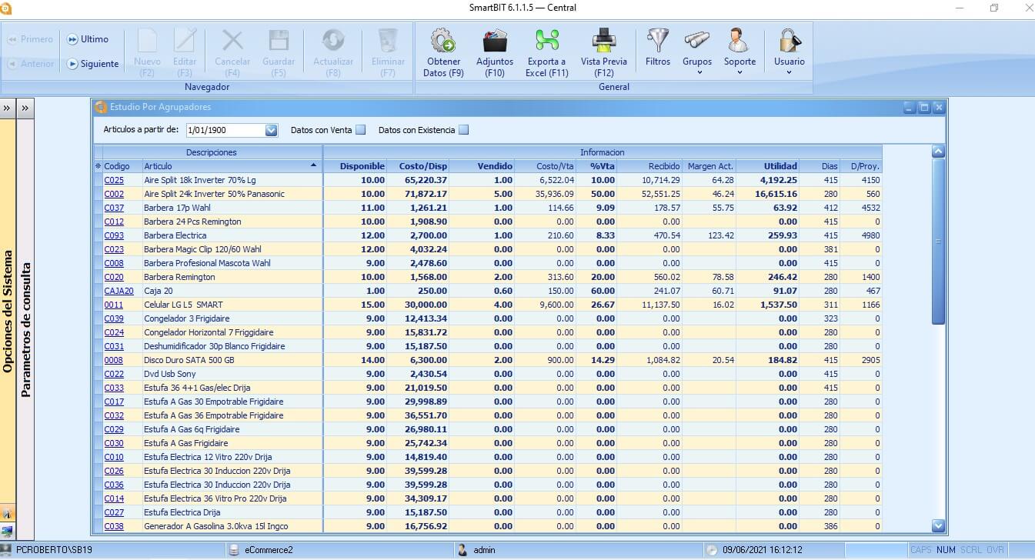Viewport: 1035px width, 560px height.
Task: Open article code 0011 link
Action: (x=114, y=305)
